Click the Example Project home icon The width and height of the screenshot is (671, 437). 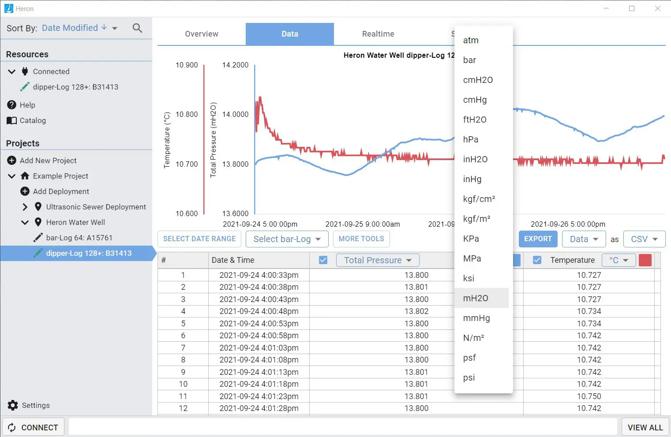point(25,176)
